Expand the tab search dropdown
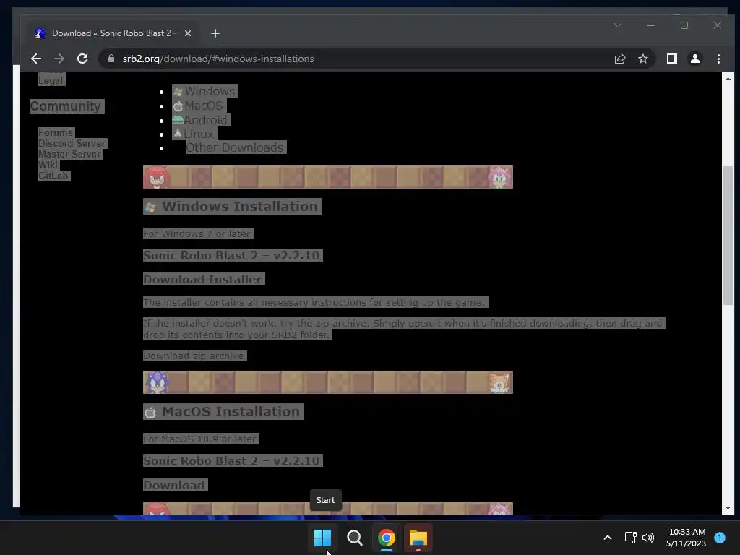 (x=618, y=25)
